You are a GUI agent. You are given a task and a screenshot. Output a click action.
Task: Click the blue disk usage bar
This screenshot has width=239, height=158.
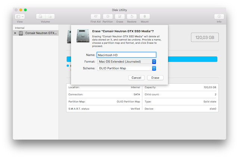193,59
